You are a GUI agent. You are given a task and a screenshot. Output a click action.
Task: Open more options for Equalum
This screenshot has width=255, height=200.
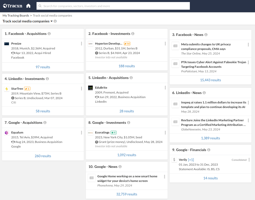pos(82,132)
